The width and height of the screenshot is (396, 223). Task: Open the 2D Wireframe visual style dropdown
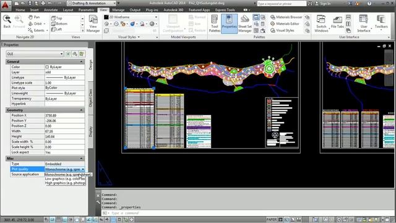pyautogui.click(x=131, y=17)
